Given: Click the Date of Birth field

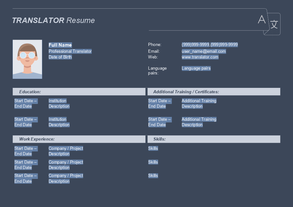Looking at the screenshot, I should click(60, 57).
